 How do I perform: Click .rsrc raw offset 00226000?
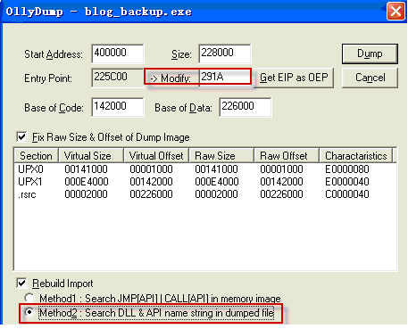tap(281, 194)
